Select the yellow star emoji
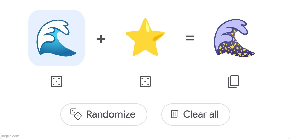The height and width of the screenshot is (139, 290). coord(145,38)
